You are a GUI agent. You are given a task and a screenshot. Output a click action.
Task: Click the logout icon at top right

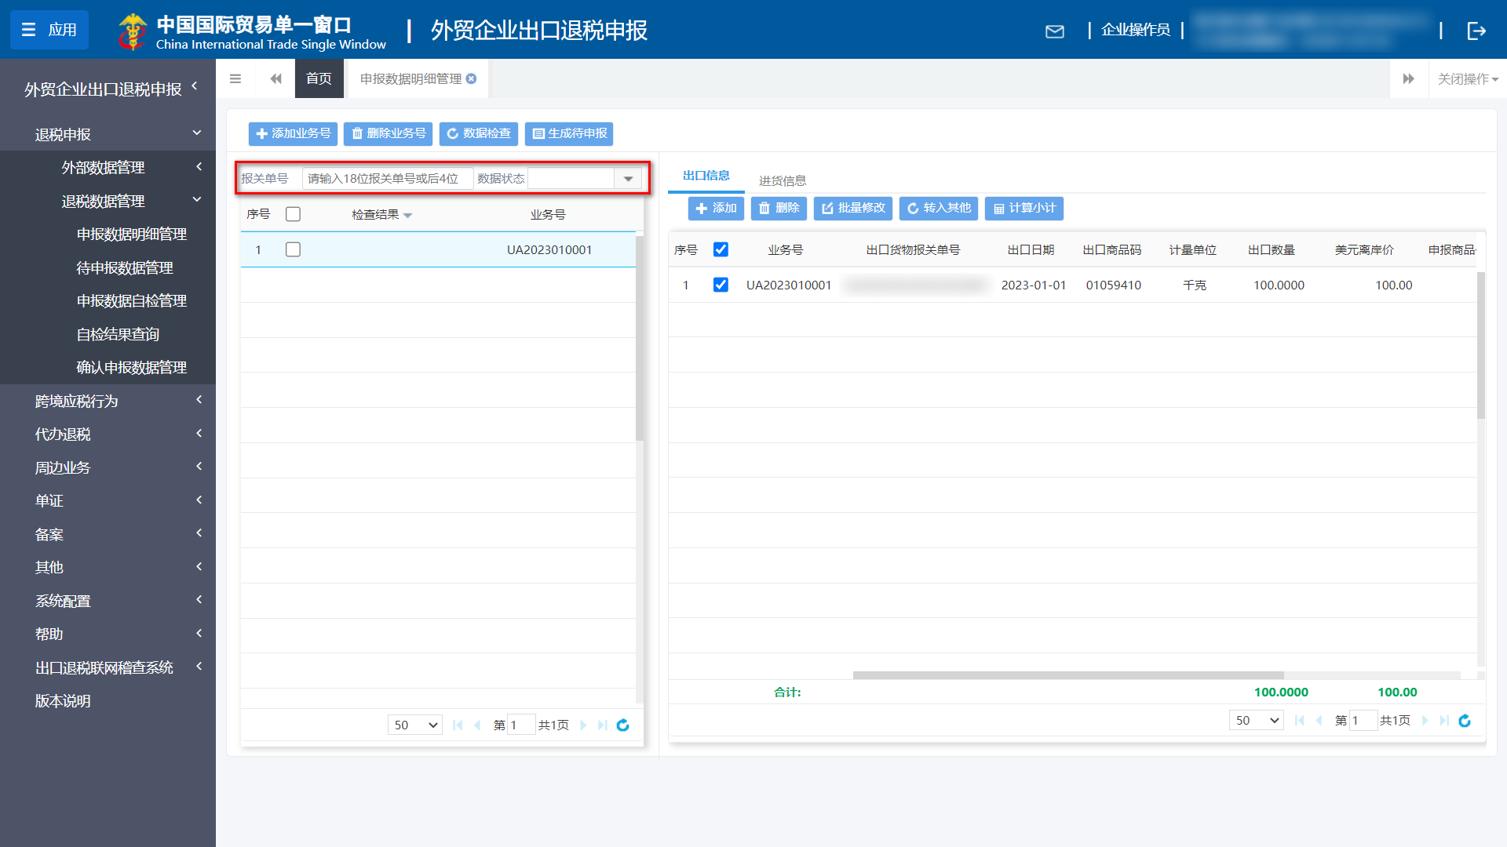1476,31
